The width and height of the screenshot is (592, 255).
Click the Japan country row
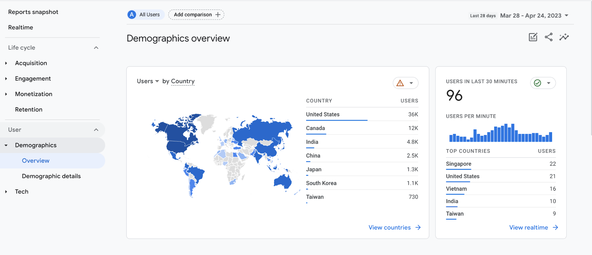click(x=362, y=169)
